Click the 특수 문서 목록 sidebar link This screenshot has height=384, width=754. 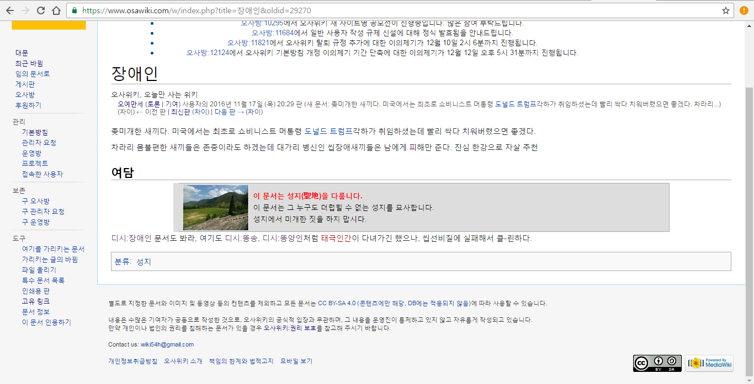click(x=43, y=280)
